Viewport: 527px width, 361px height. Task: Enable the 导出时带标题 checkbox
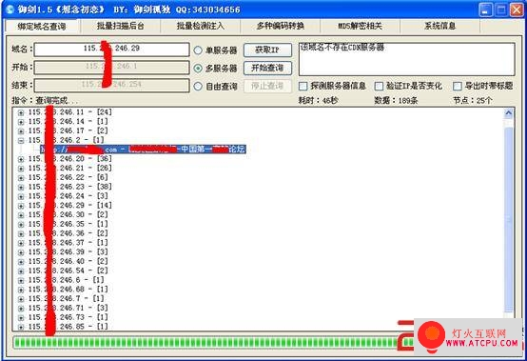458,86
